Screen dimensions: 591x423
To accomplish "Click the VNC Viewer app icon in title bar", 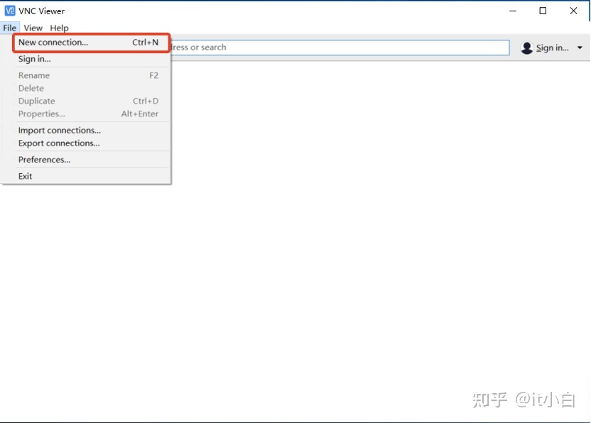I will [10, 11].
